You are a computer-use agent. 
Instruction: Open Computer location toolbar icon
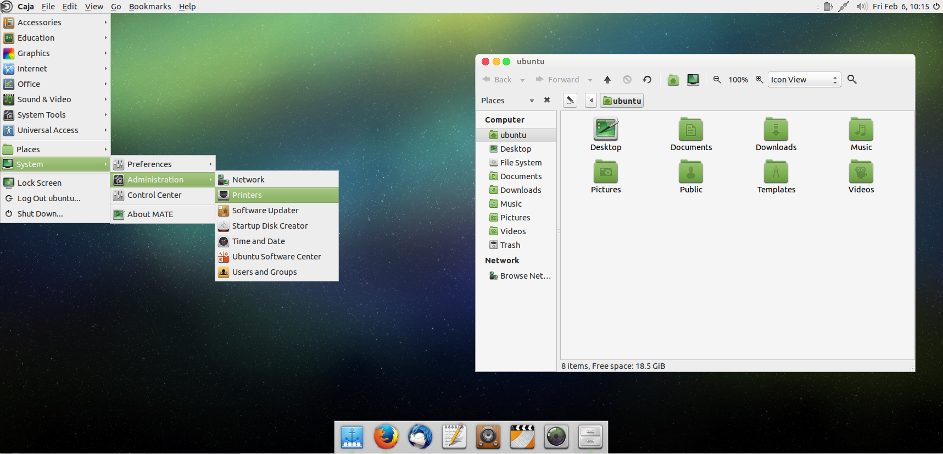tap(693, 80)
